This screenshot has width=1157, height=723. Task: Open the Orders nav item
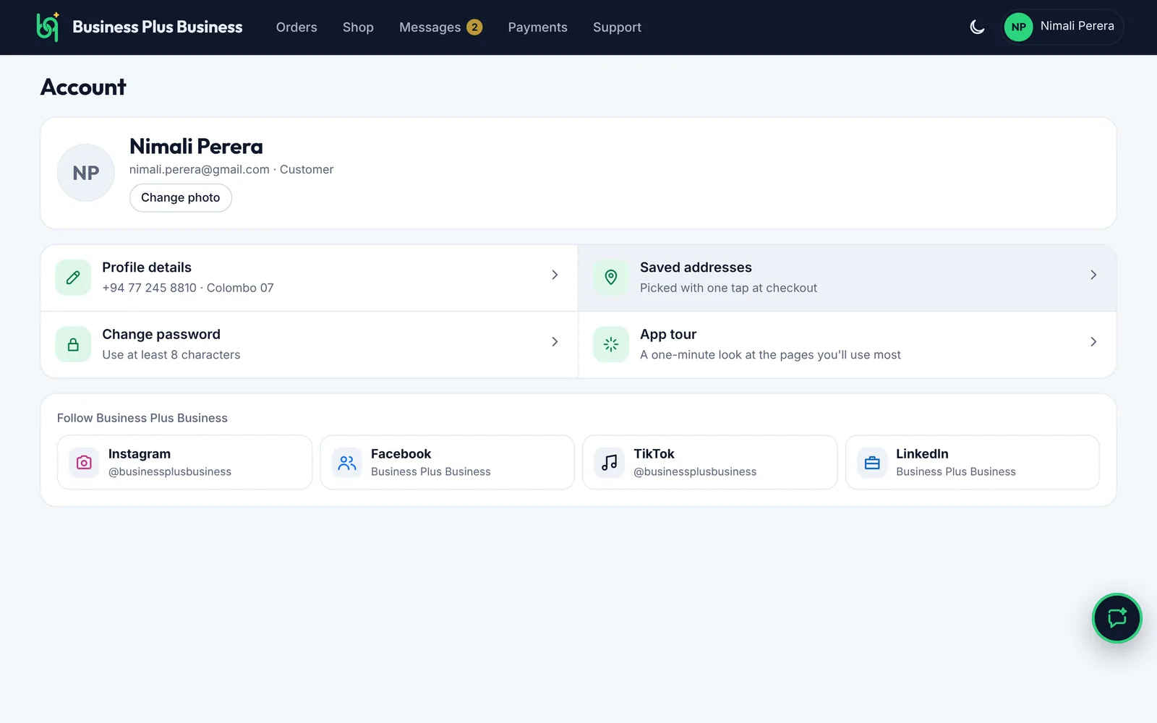pos(296,27)
